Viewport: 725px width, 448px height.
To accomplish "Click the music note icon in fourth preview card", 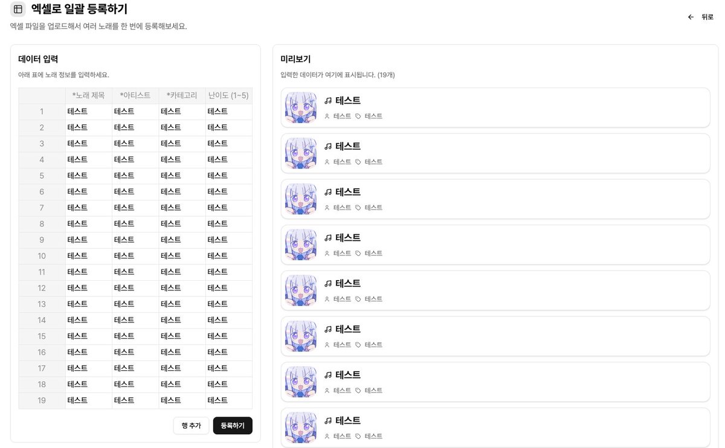I will pyautogui.click(x=328, y=238).
